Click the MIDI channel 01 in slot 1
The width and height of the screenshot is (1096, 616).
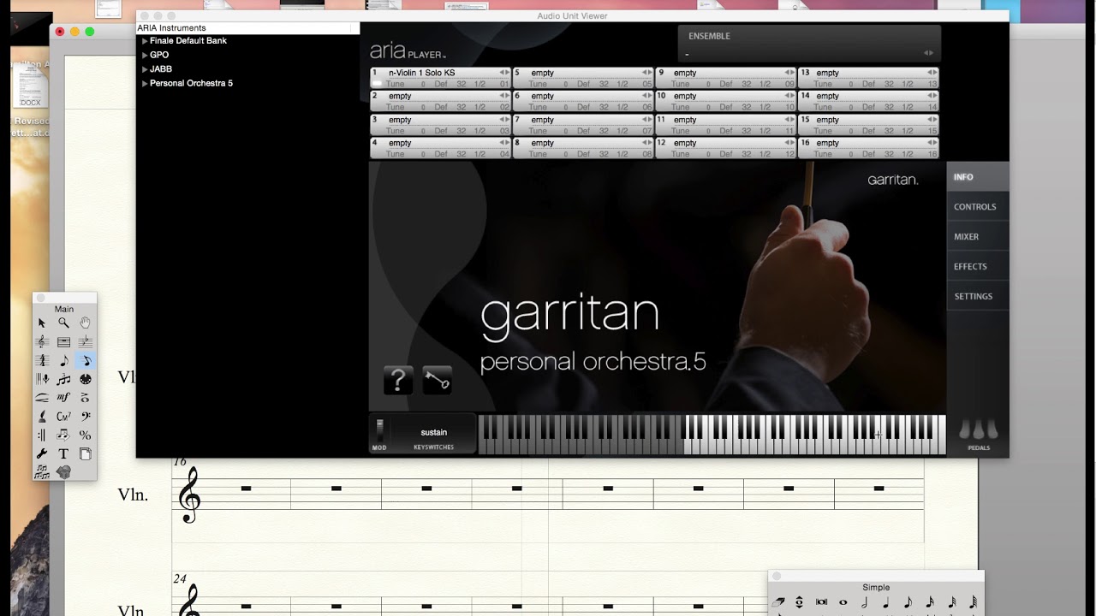pyautogui.click(x=504, y=84)
